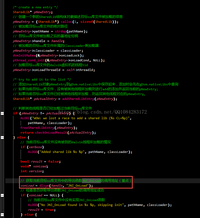The height and width of the screenshot is (218, 200).
Task: Click the 'bool result = false;' line
Action: coord(40,161)
